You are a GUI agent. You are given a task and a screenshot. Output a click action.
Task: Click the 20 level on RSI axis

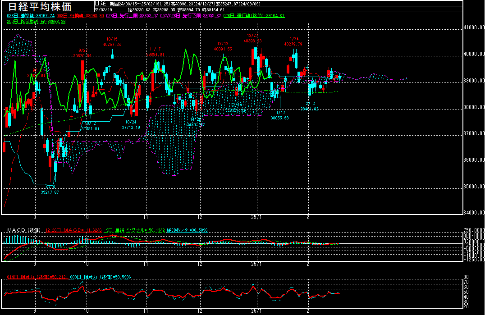(x=466, y=306)
